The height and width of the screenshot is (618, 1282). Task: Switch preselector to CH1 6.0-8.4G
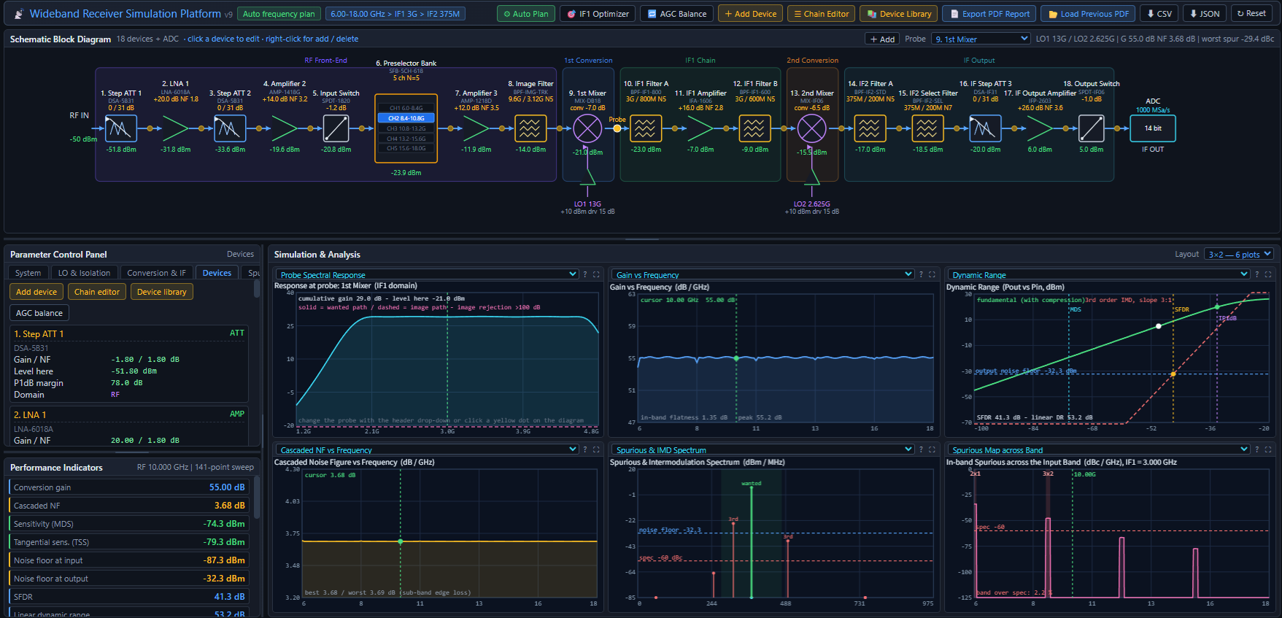coord(406,108)
